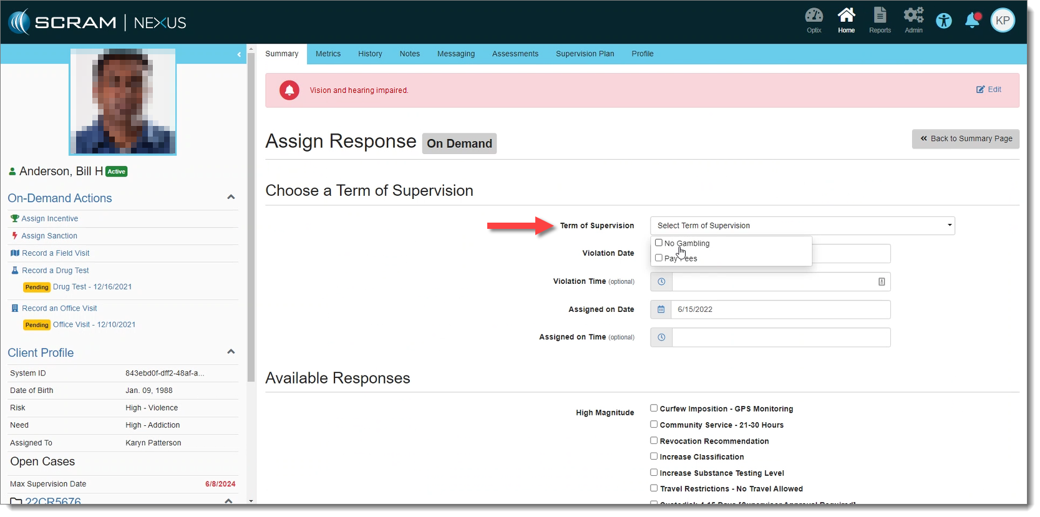Click the left sidebar vertical scrollbar
1040x517 pixels.
click(x=251, y=218)
